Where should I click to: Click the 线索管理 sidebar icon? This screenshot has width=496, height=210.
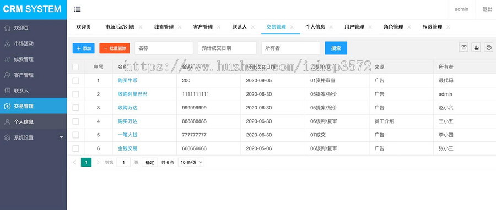(7, 59)
